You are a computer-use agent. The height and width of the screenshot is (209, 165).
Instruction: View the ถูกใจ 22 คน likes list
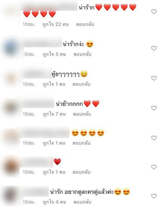pyautogui.click(x=56, y=24)
